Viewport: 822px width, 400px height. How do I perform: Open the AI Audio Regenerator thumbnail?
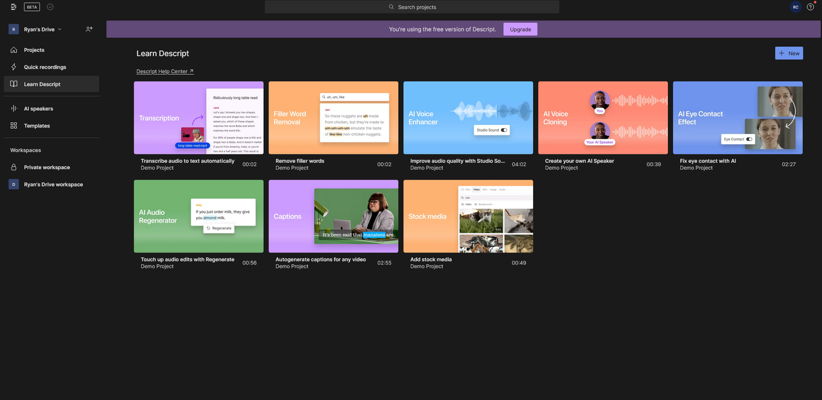pos(198,217)
